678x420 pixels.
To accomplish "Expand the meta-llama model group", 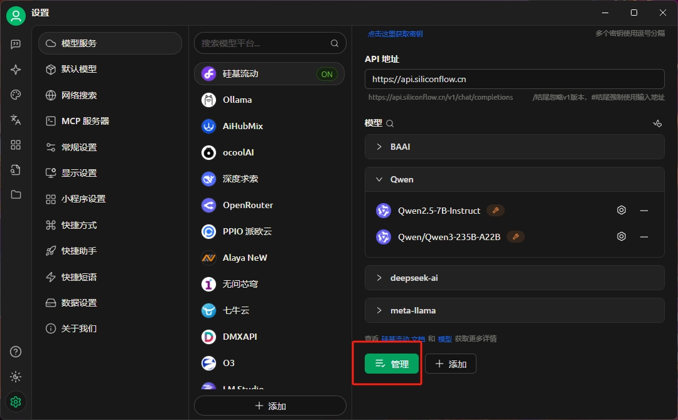I will pos(514,310).
